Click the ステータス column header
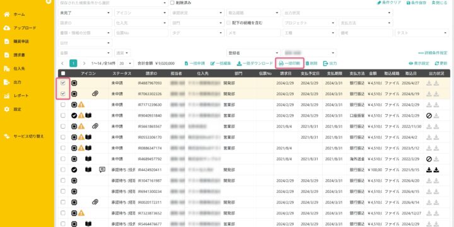Screen dimensions: 454x227 pos(122,74)
